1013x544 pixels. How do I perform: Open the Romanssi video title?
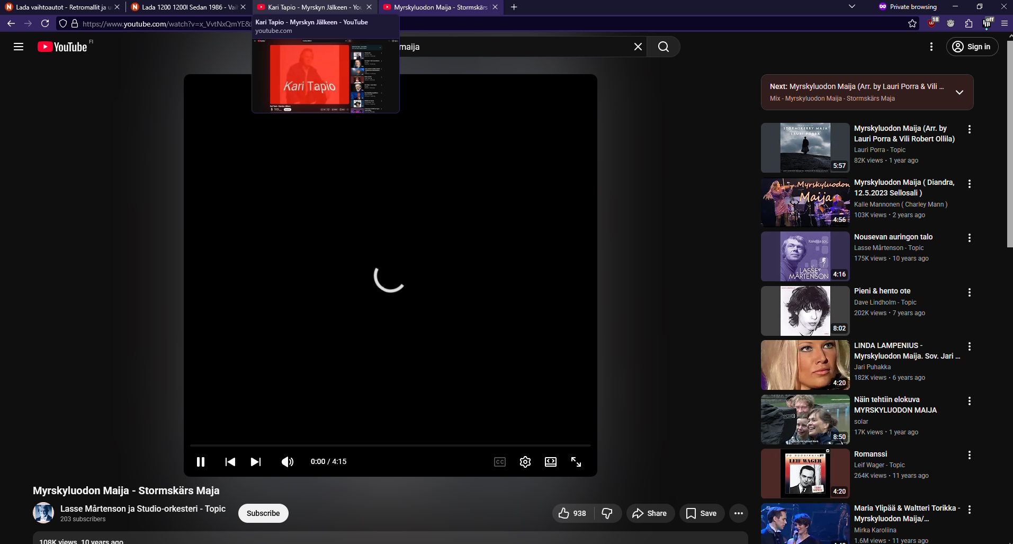coord(871,454)
